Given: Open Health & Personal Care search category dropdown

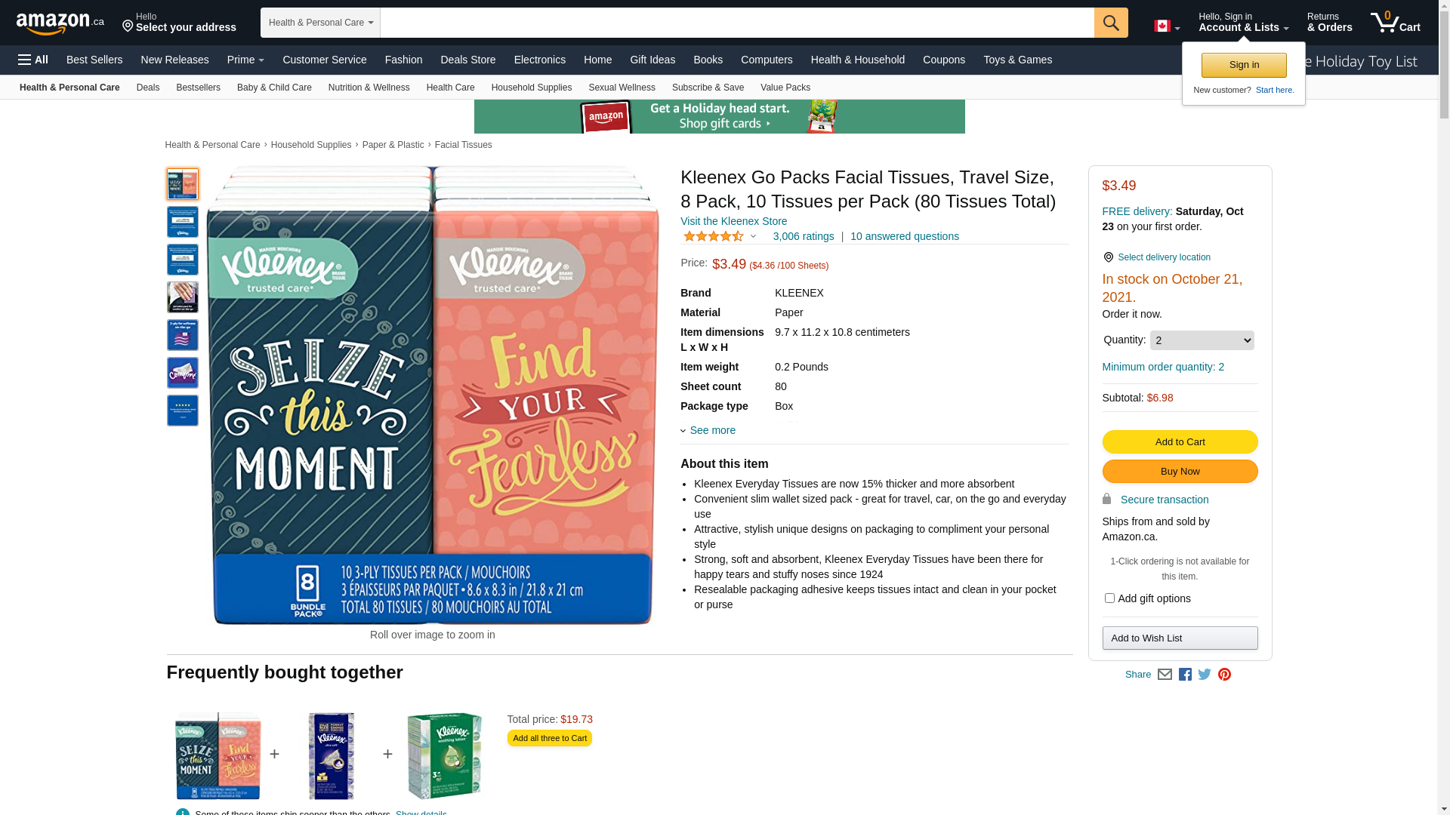Looking at the screenshot, I should click(320, 23).
